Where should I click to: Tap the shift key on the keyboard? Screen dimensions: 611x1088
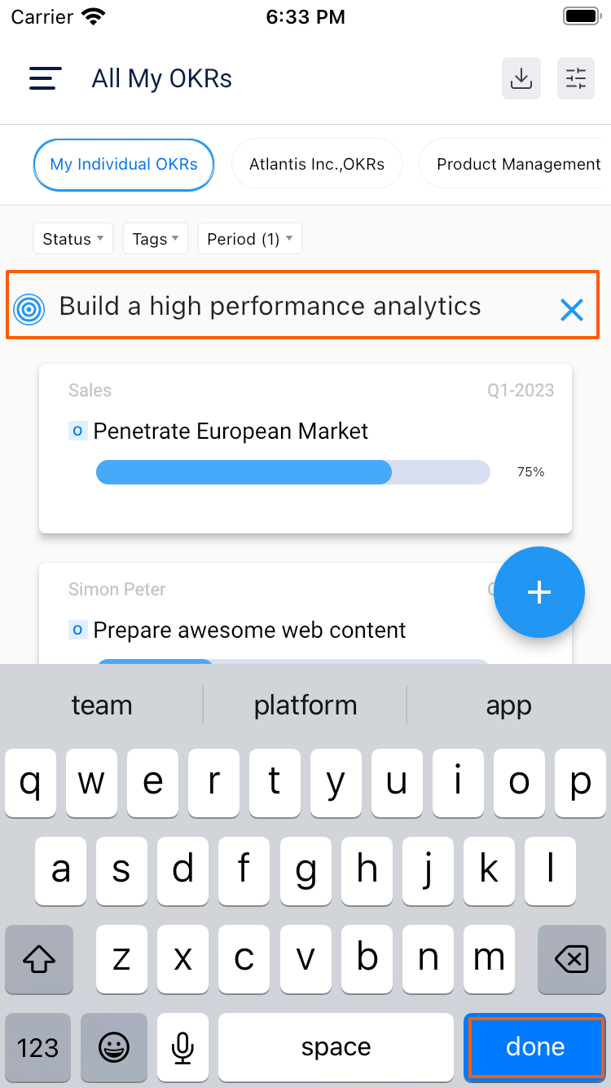(38, 960)
